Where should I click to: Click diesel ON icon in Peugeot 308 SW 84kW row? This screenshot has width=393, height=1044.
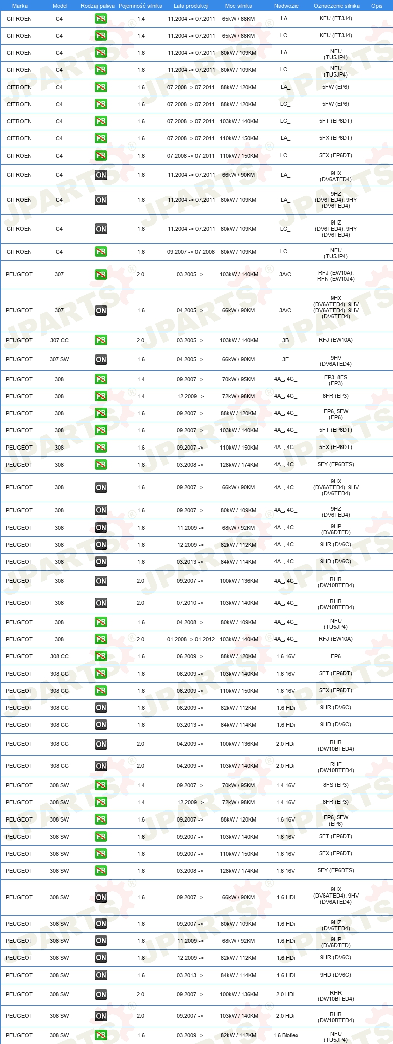click(x=101, y=976)
